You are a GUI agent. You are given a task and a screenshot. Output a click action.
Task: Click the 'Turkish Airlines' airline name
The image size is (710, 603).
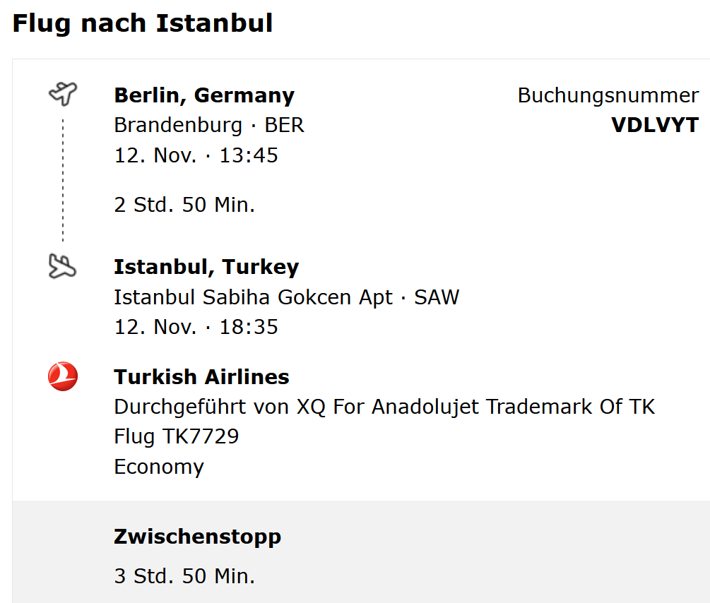[x=201, y=377]
